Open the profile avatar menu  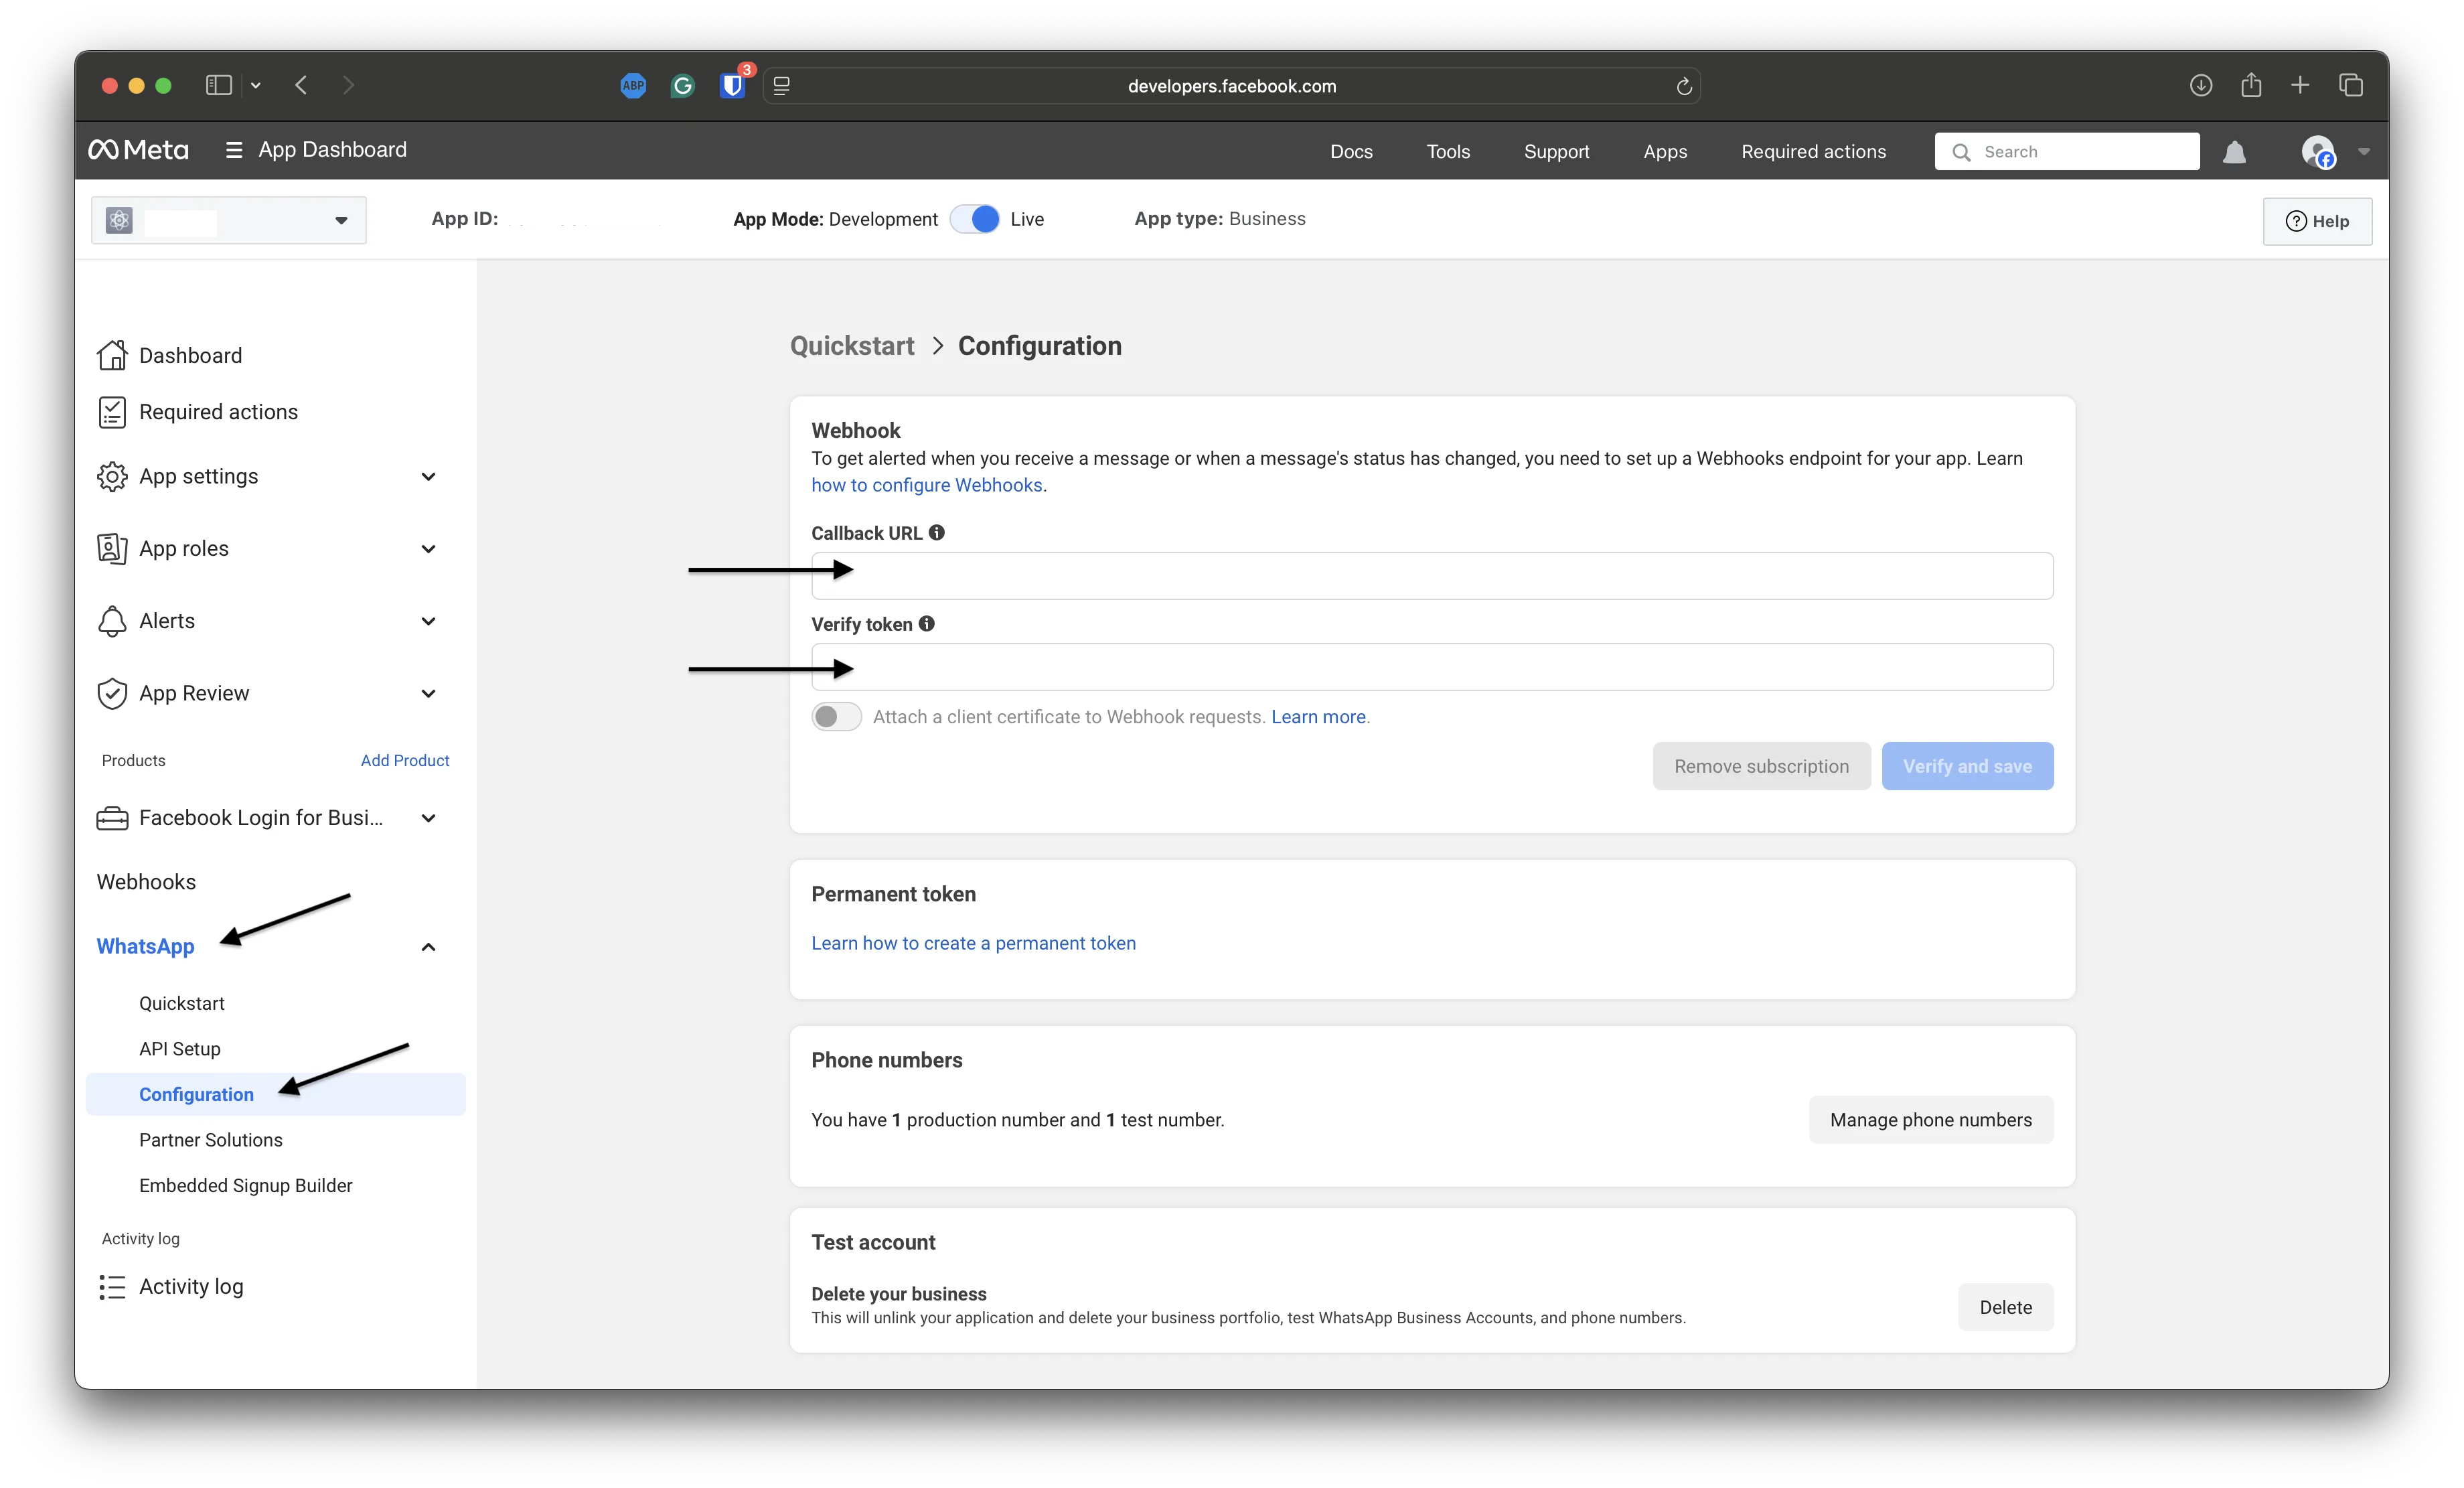(x=2318, y=152)
